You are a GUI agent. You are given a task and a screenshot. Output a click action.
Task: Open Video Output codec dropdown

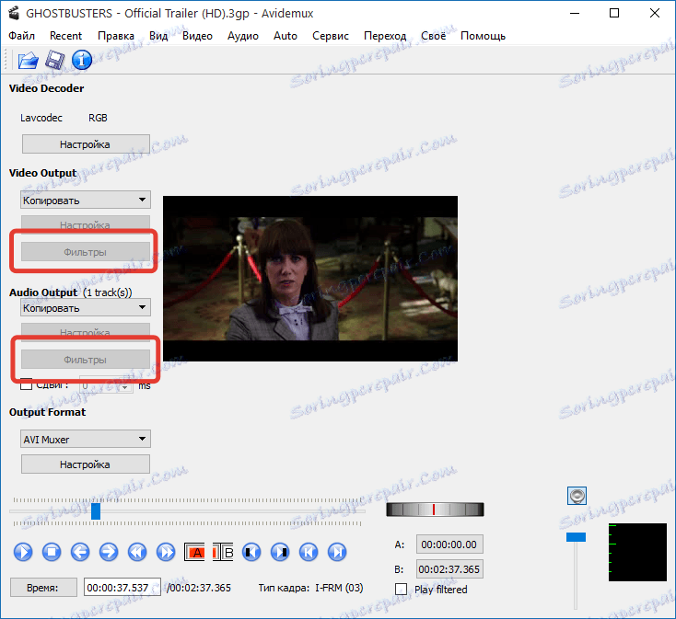point(86,201)
